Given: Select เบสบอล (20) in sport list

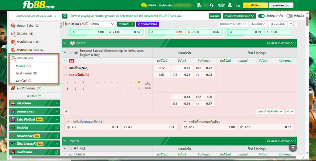Looking at the screenshot, I should tap(34, 58).
